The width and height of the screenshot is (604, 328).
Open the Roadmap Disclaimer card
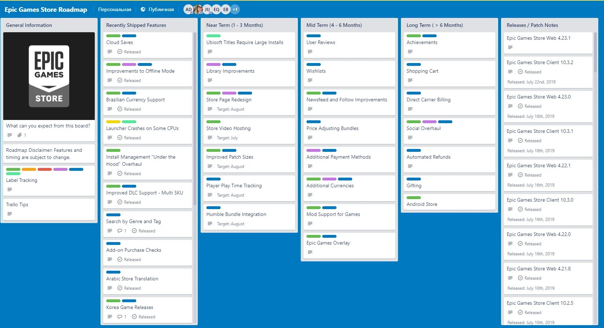[49, 154]
